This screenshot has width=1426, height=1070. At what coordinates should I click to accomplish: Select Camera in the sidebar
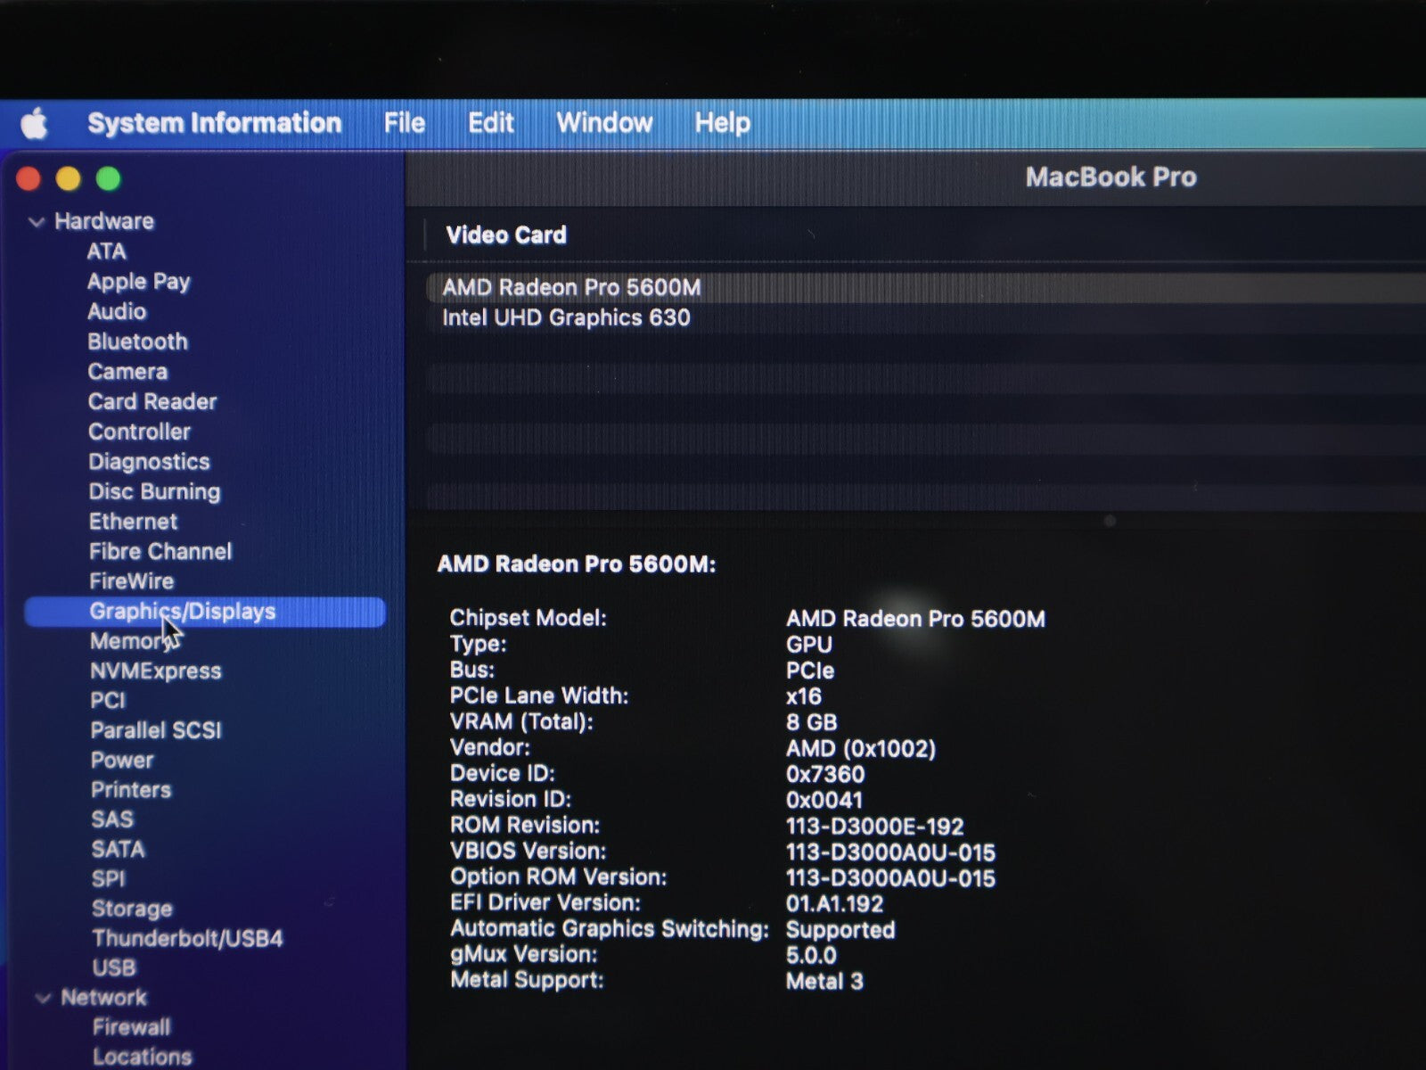click(x=127, y=372)
